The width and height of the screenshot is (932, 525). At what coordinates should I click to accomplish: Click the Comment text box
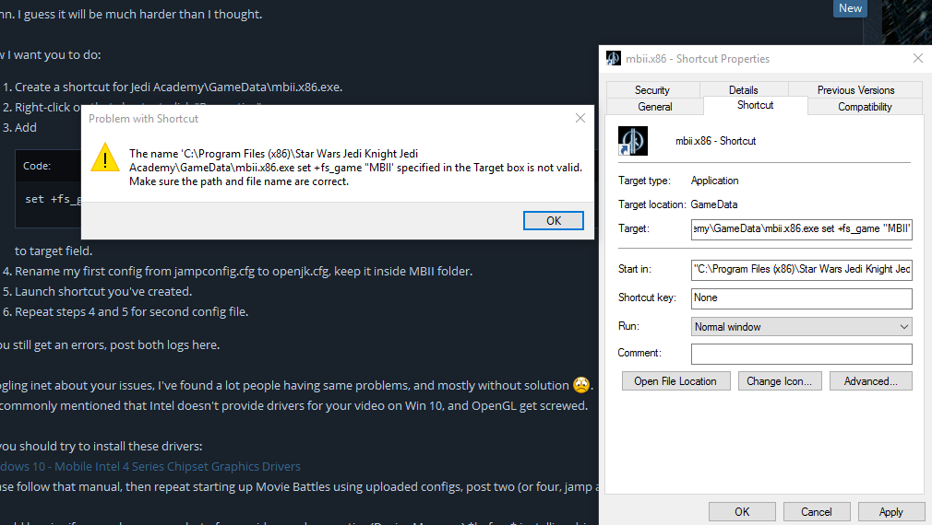801,355
